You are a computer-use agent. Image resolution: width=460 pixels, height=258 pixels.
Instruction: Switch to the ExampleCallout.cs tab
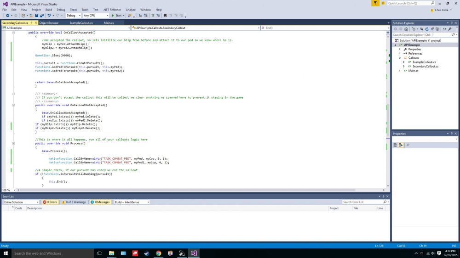(81, 22)
